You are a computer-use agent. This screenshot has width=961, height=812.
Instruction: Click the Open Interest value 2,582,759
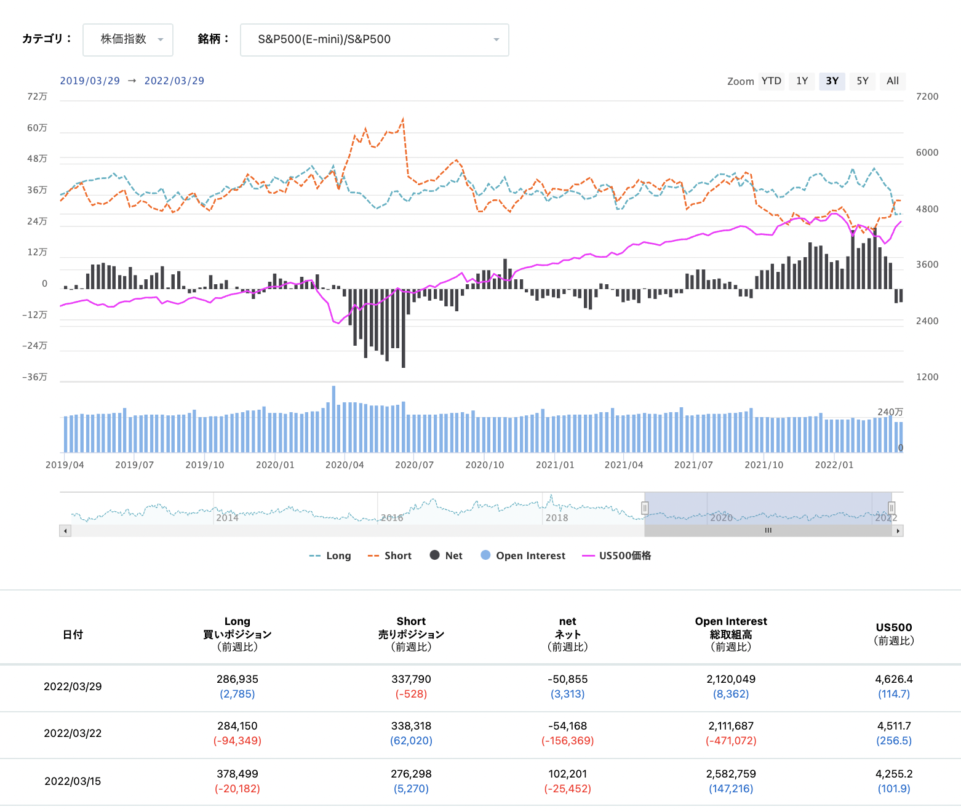point(731,774)
